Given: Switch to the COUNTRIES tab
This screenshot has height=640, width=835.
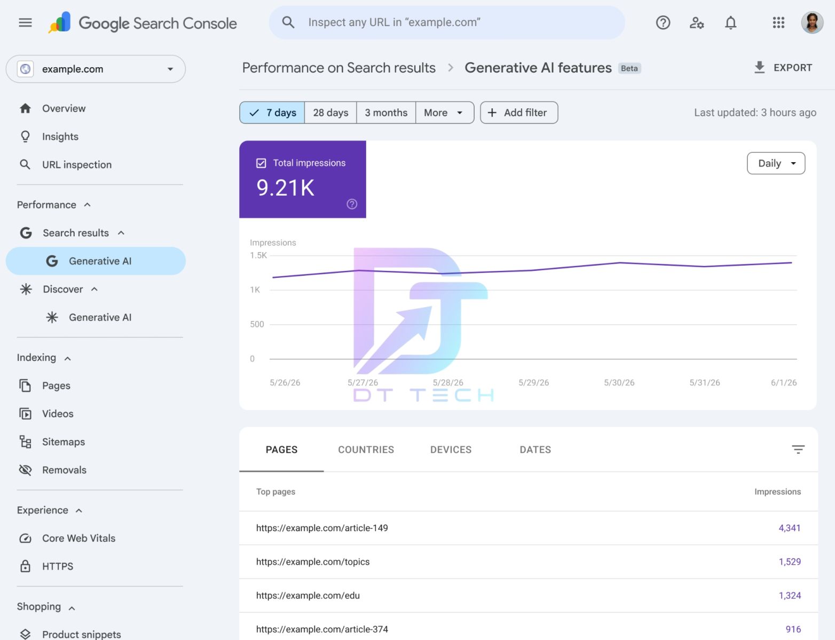Looking at the screenshot, I should pos(366,450).
